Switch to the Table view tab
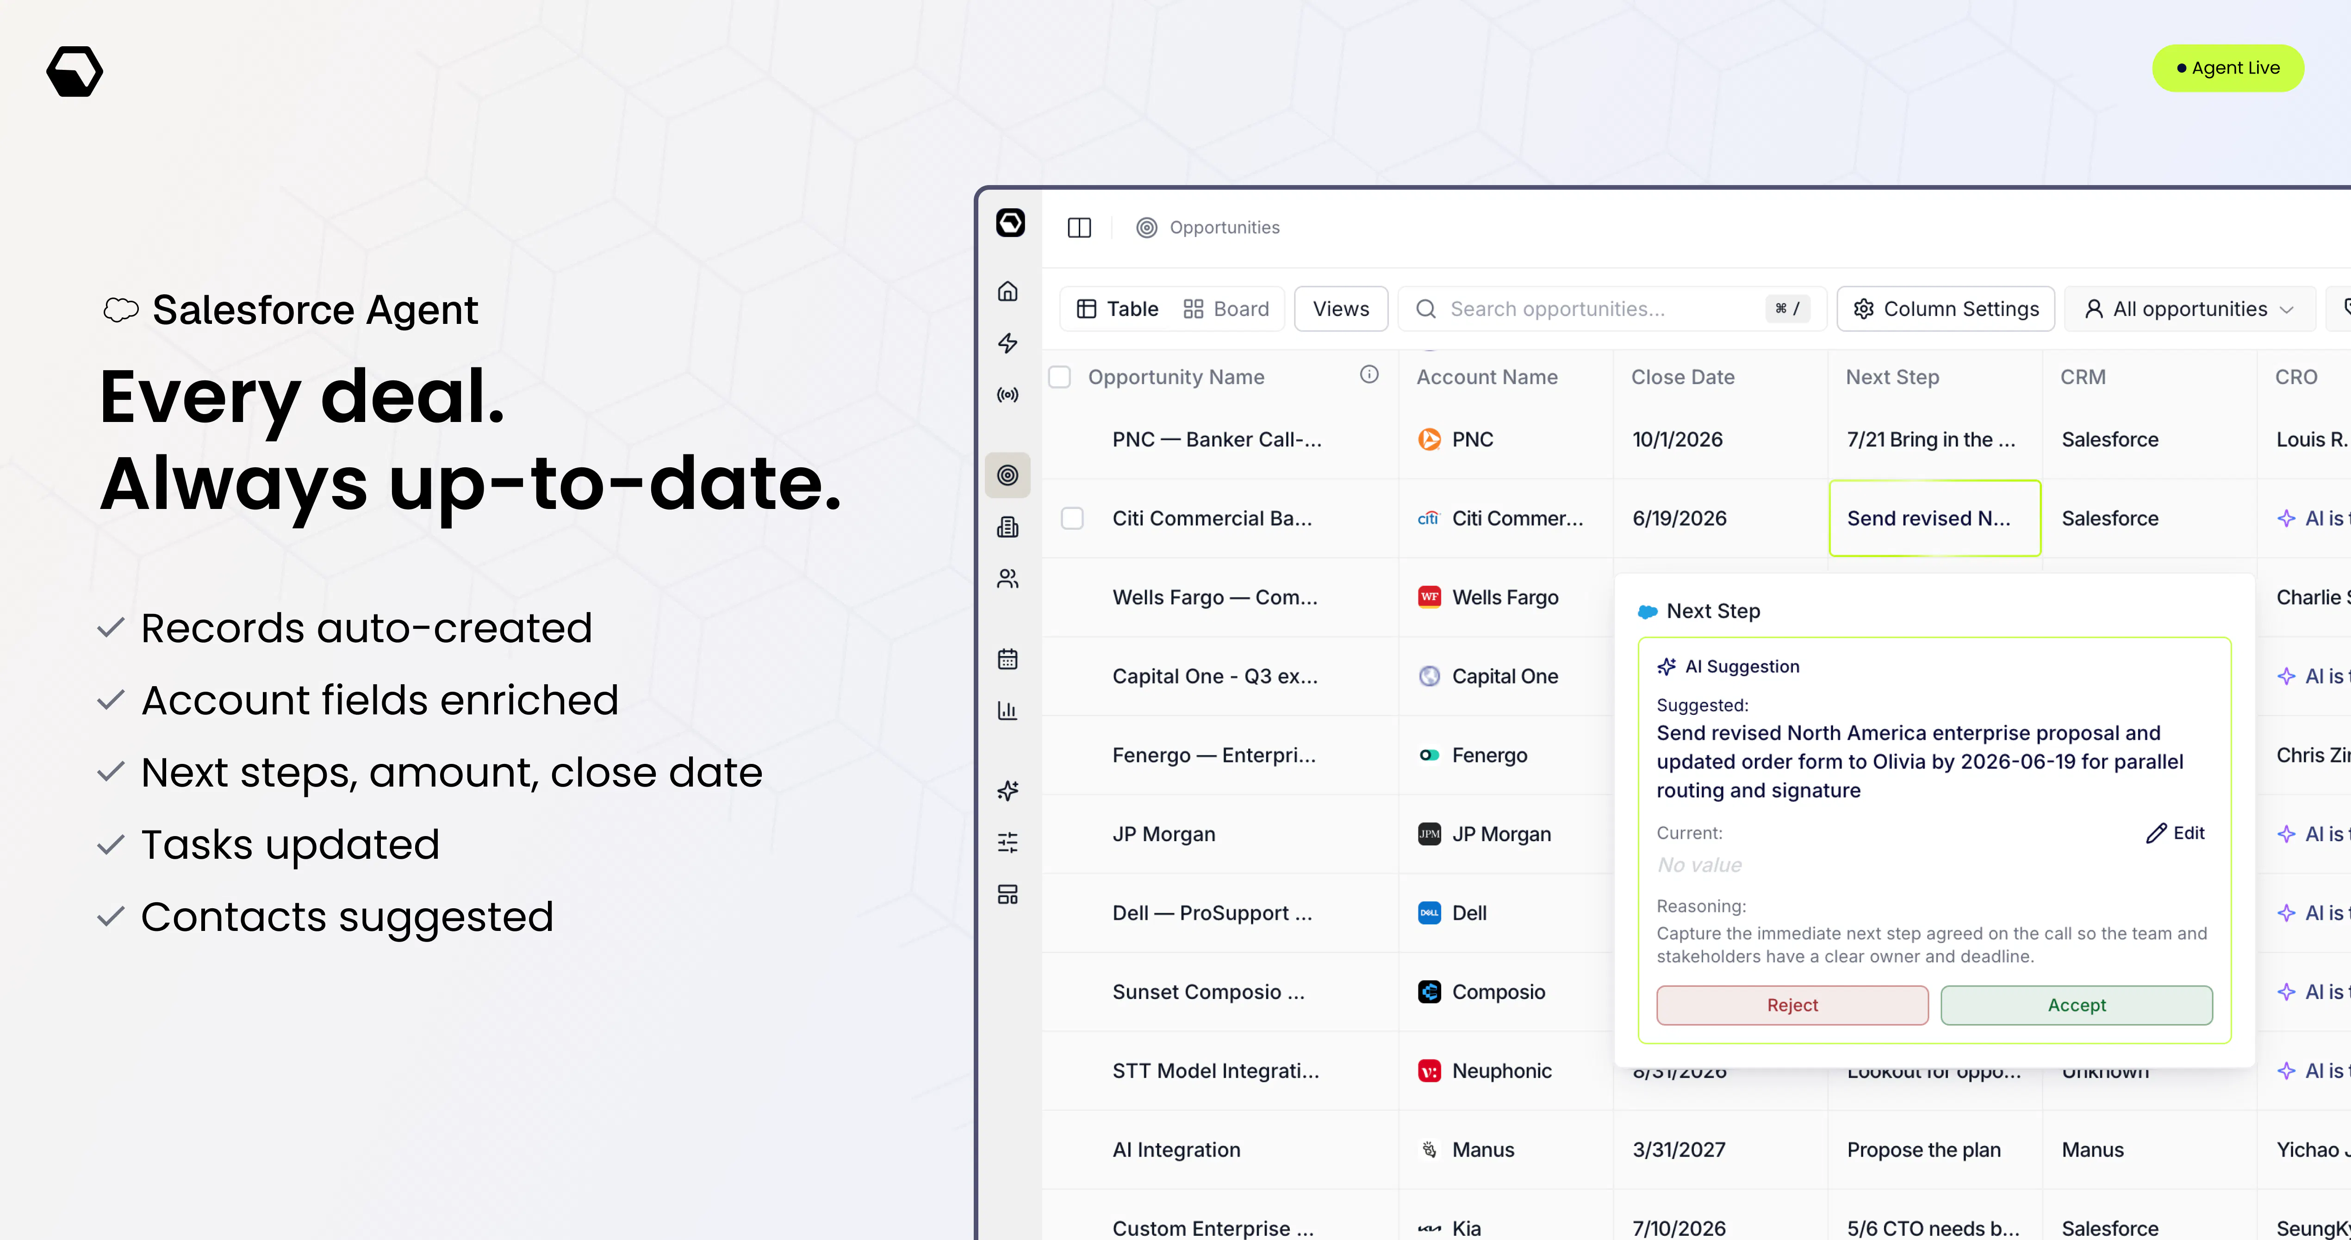Image resolution: width=2351 pixels, height=1240 pixels. tap(1118, 310)
